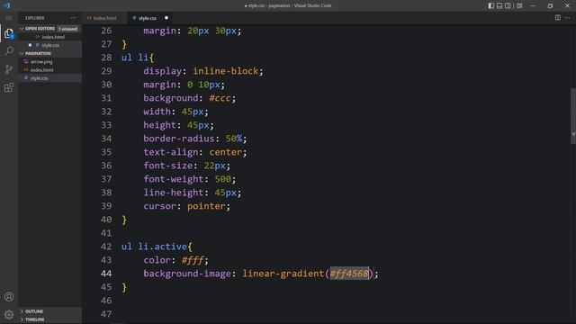
Task: Click 'line-height' property on line 38
Action: click(x=174, y=193)
